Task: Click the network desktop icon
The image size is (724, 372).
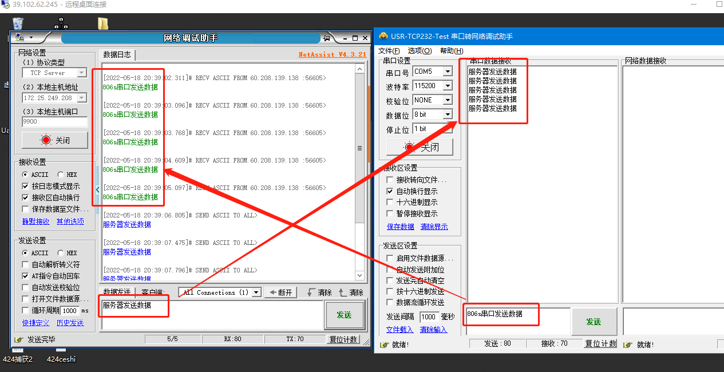Action: pos(61,23)
